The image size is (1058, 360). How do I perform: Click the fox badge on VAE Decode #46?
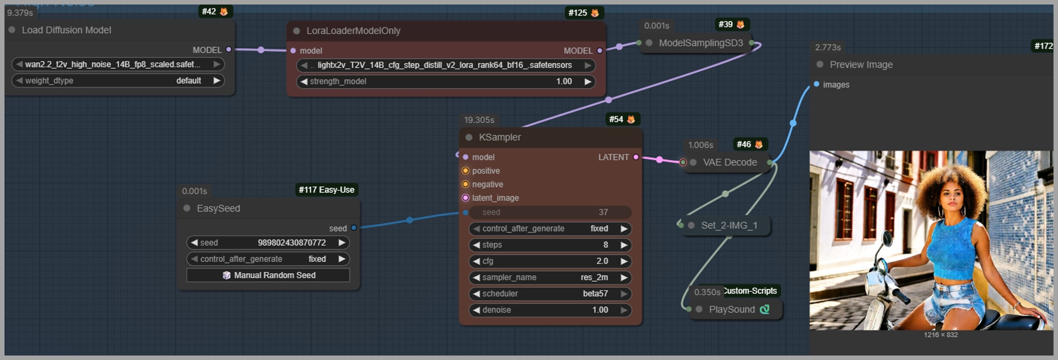click(759, 145)
